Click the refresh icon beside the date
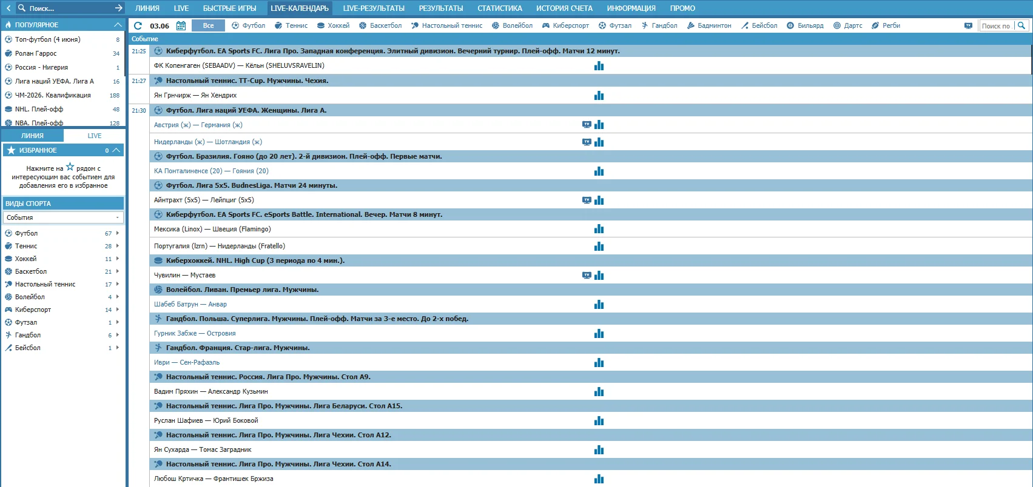 coord(138,25)
